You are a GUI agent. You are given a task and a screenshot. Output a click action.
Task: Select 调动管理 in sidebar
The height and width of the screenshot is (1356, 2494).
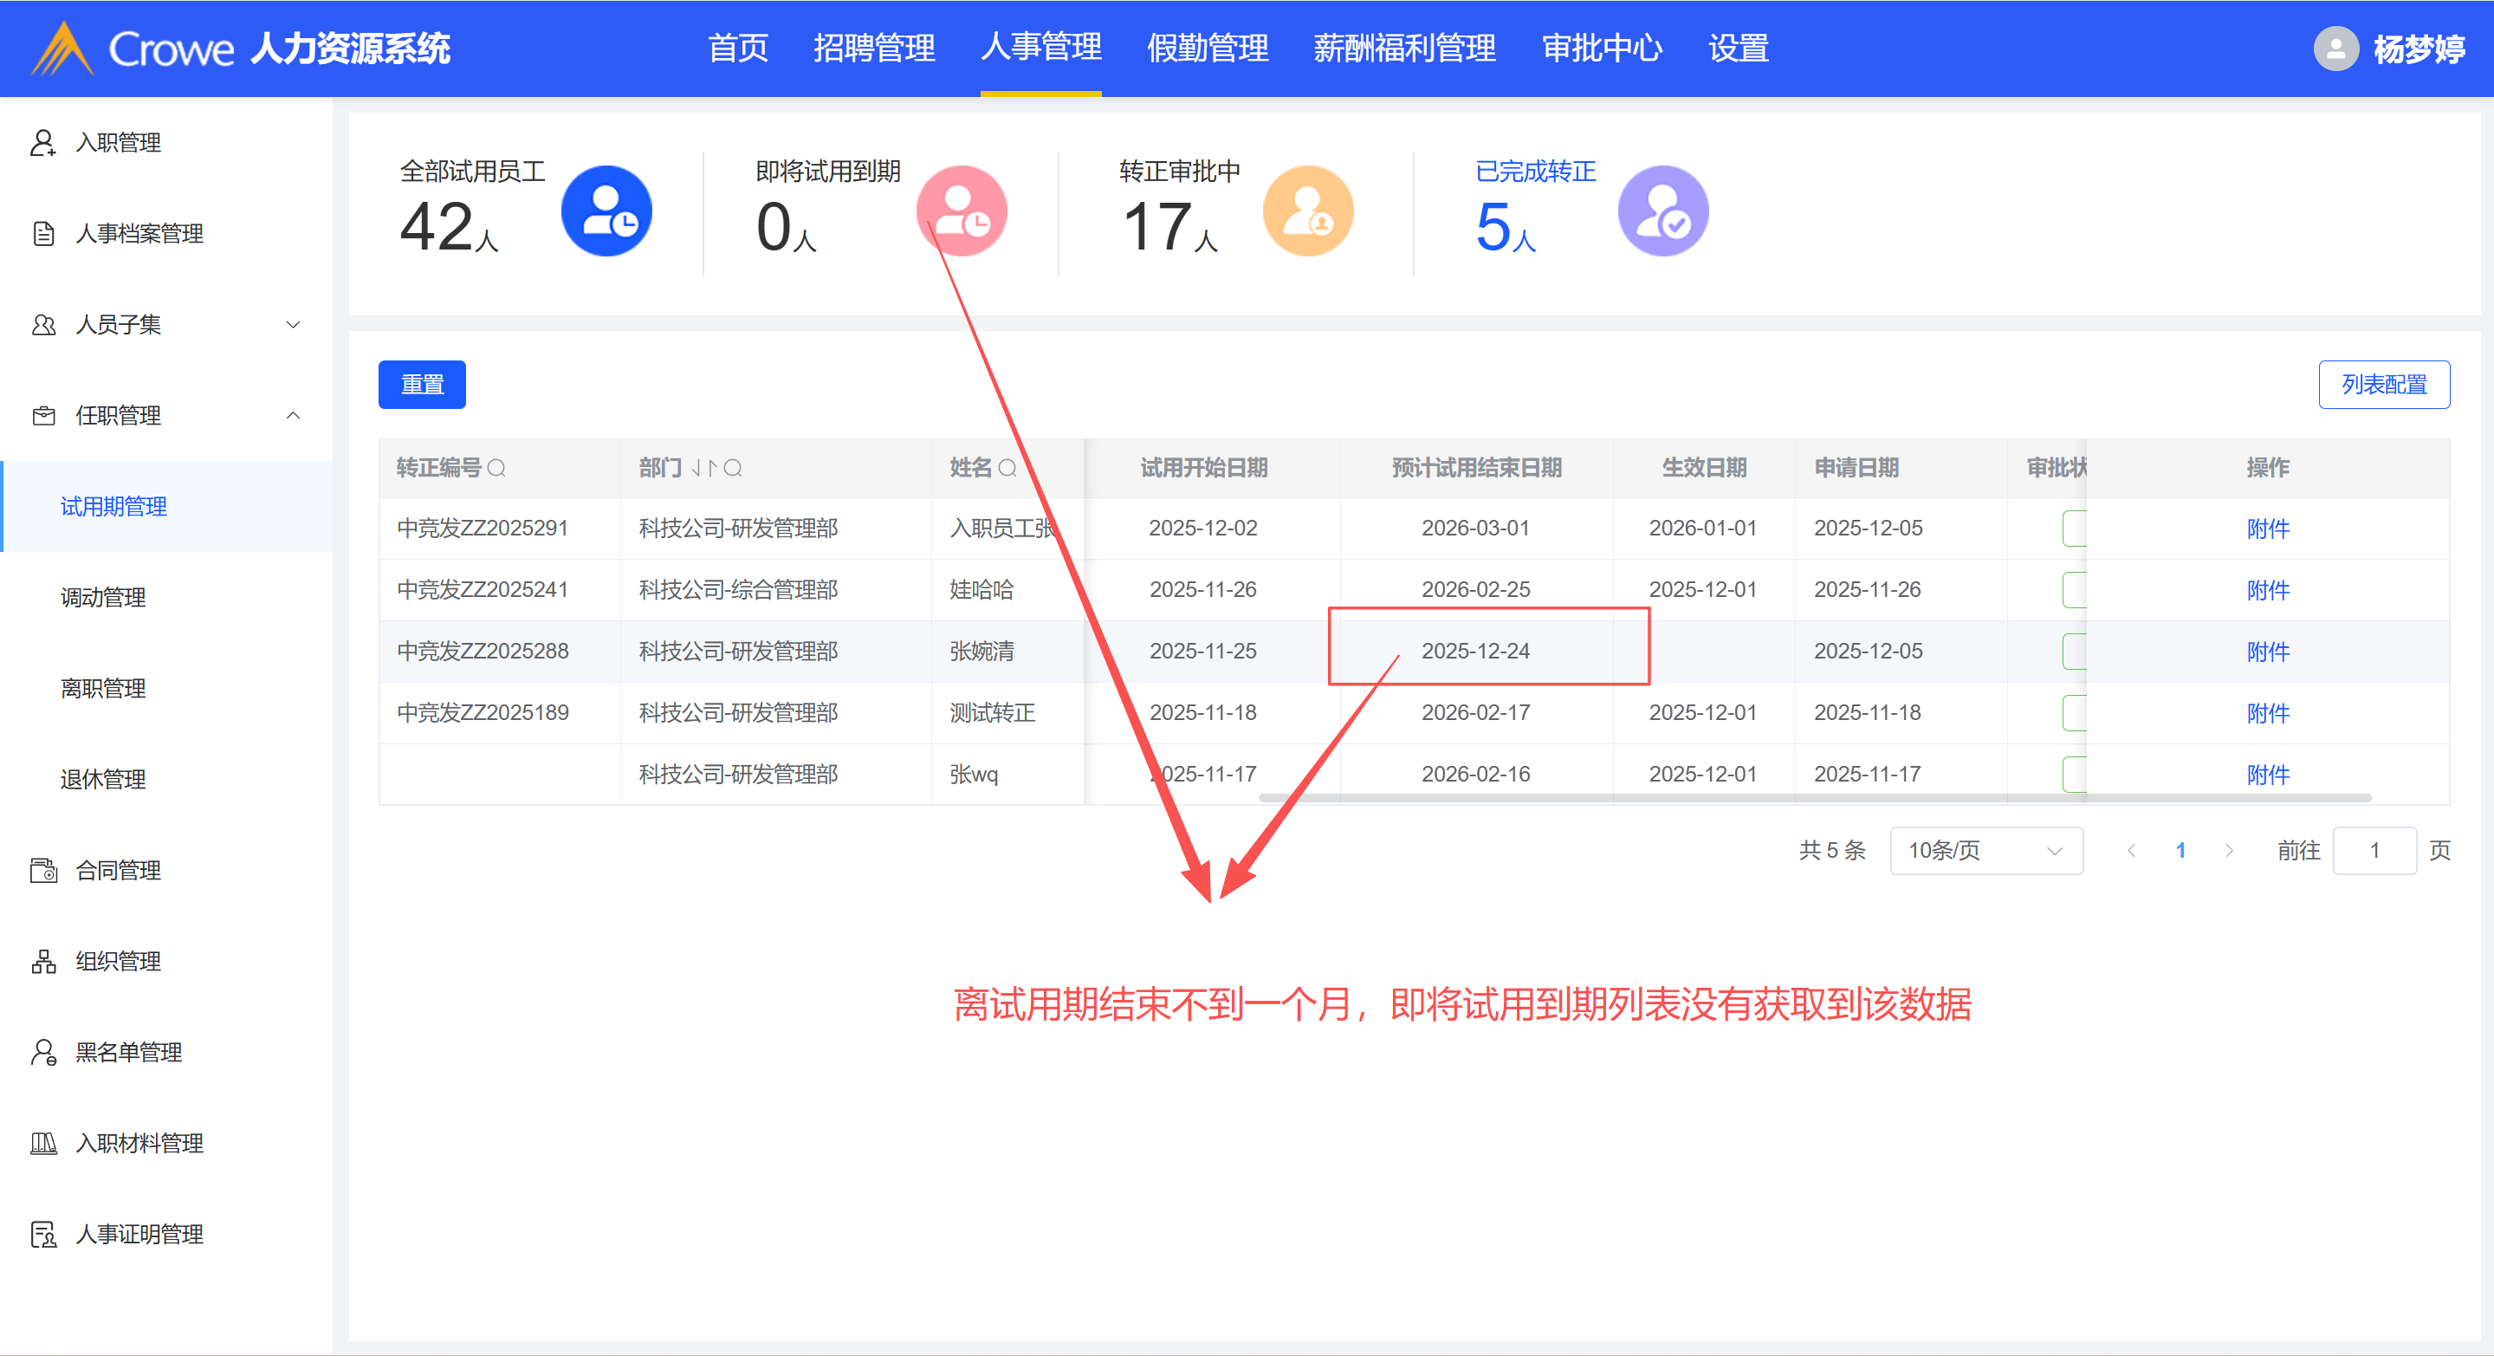coord(102,598)
